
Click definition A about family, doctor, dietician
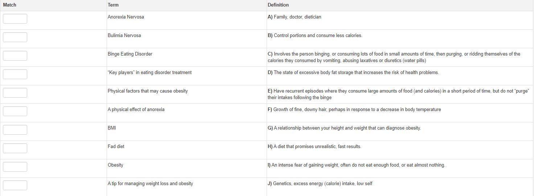pyautogui.click(x=294, y=17)
